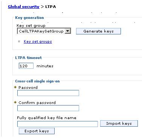Click the LTPA timeout section heading
Image resolution: width=142 pixels, height=138 pixels.
[29, 58]
